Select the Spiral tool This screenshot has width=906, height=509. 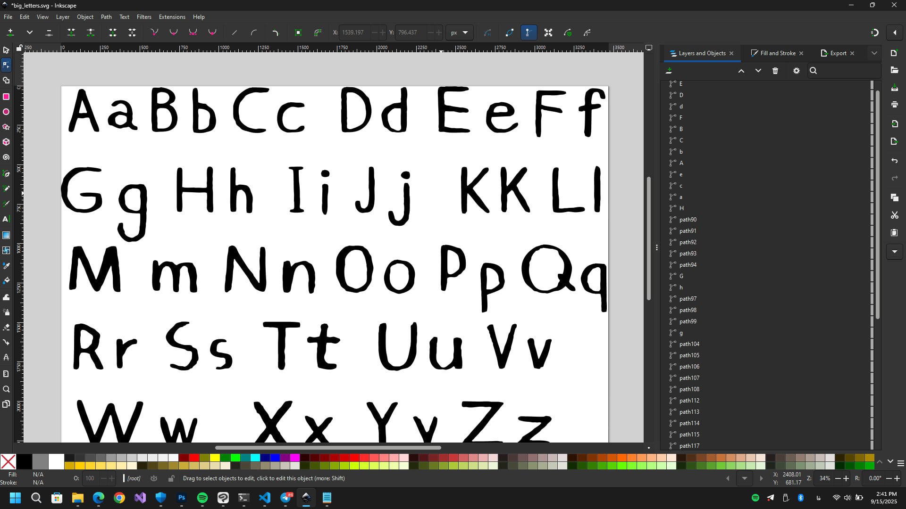click(6, 157)
